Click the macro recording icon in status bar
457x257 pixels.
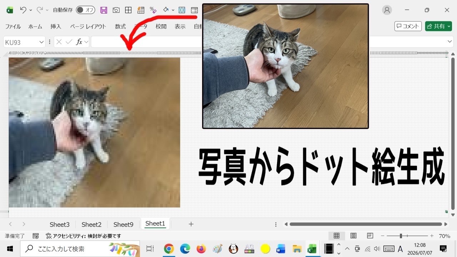point(36,236)
